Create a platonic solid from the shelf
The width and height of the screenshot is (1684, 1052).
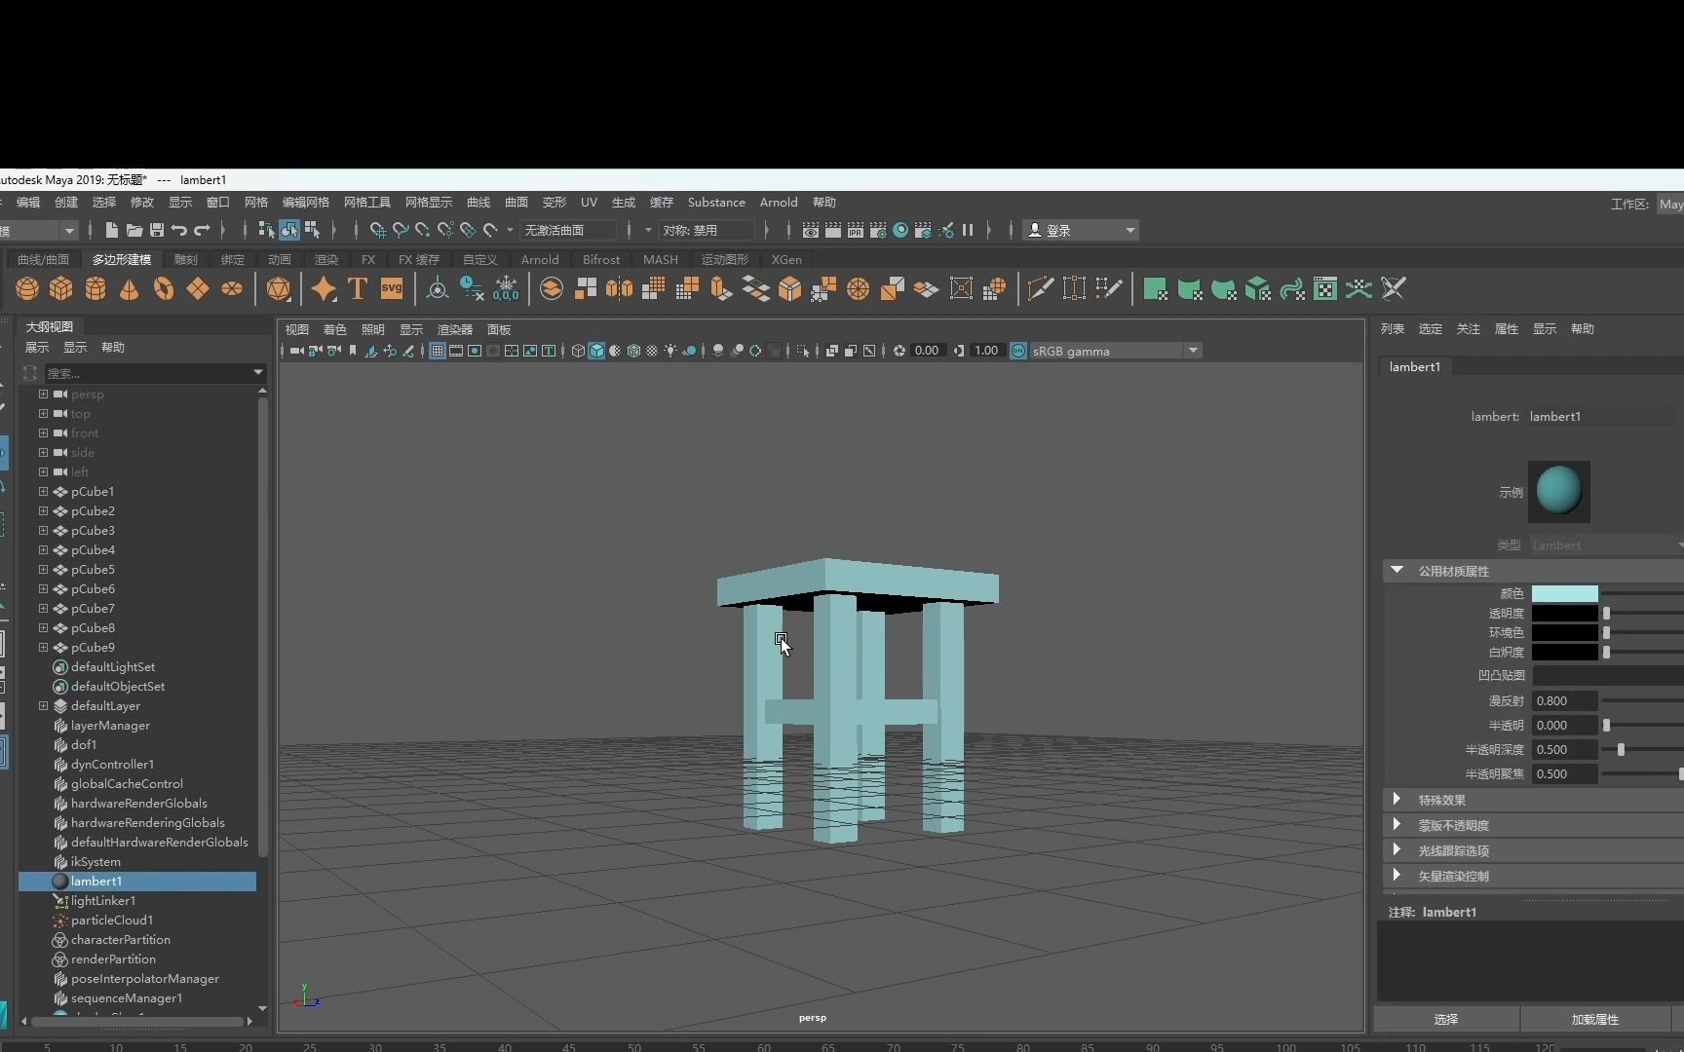tap(279, 288)
